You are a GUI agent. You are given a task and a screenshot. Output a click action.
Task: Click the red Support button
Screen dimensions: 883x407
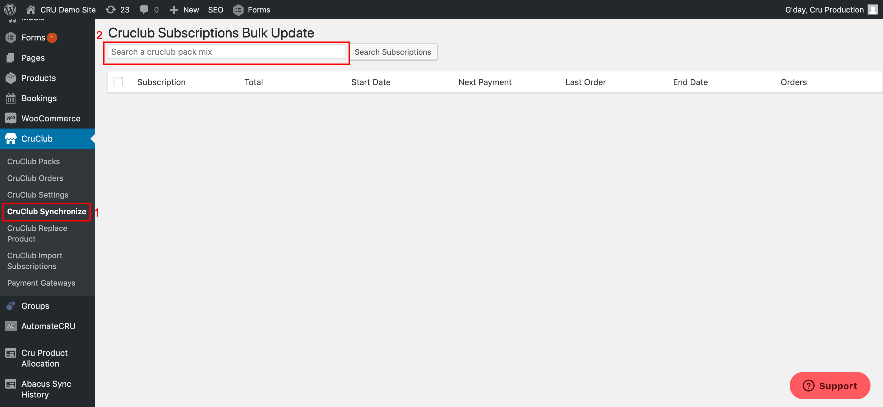(830, 385)
